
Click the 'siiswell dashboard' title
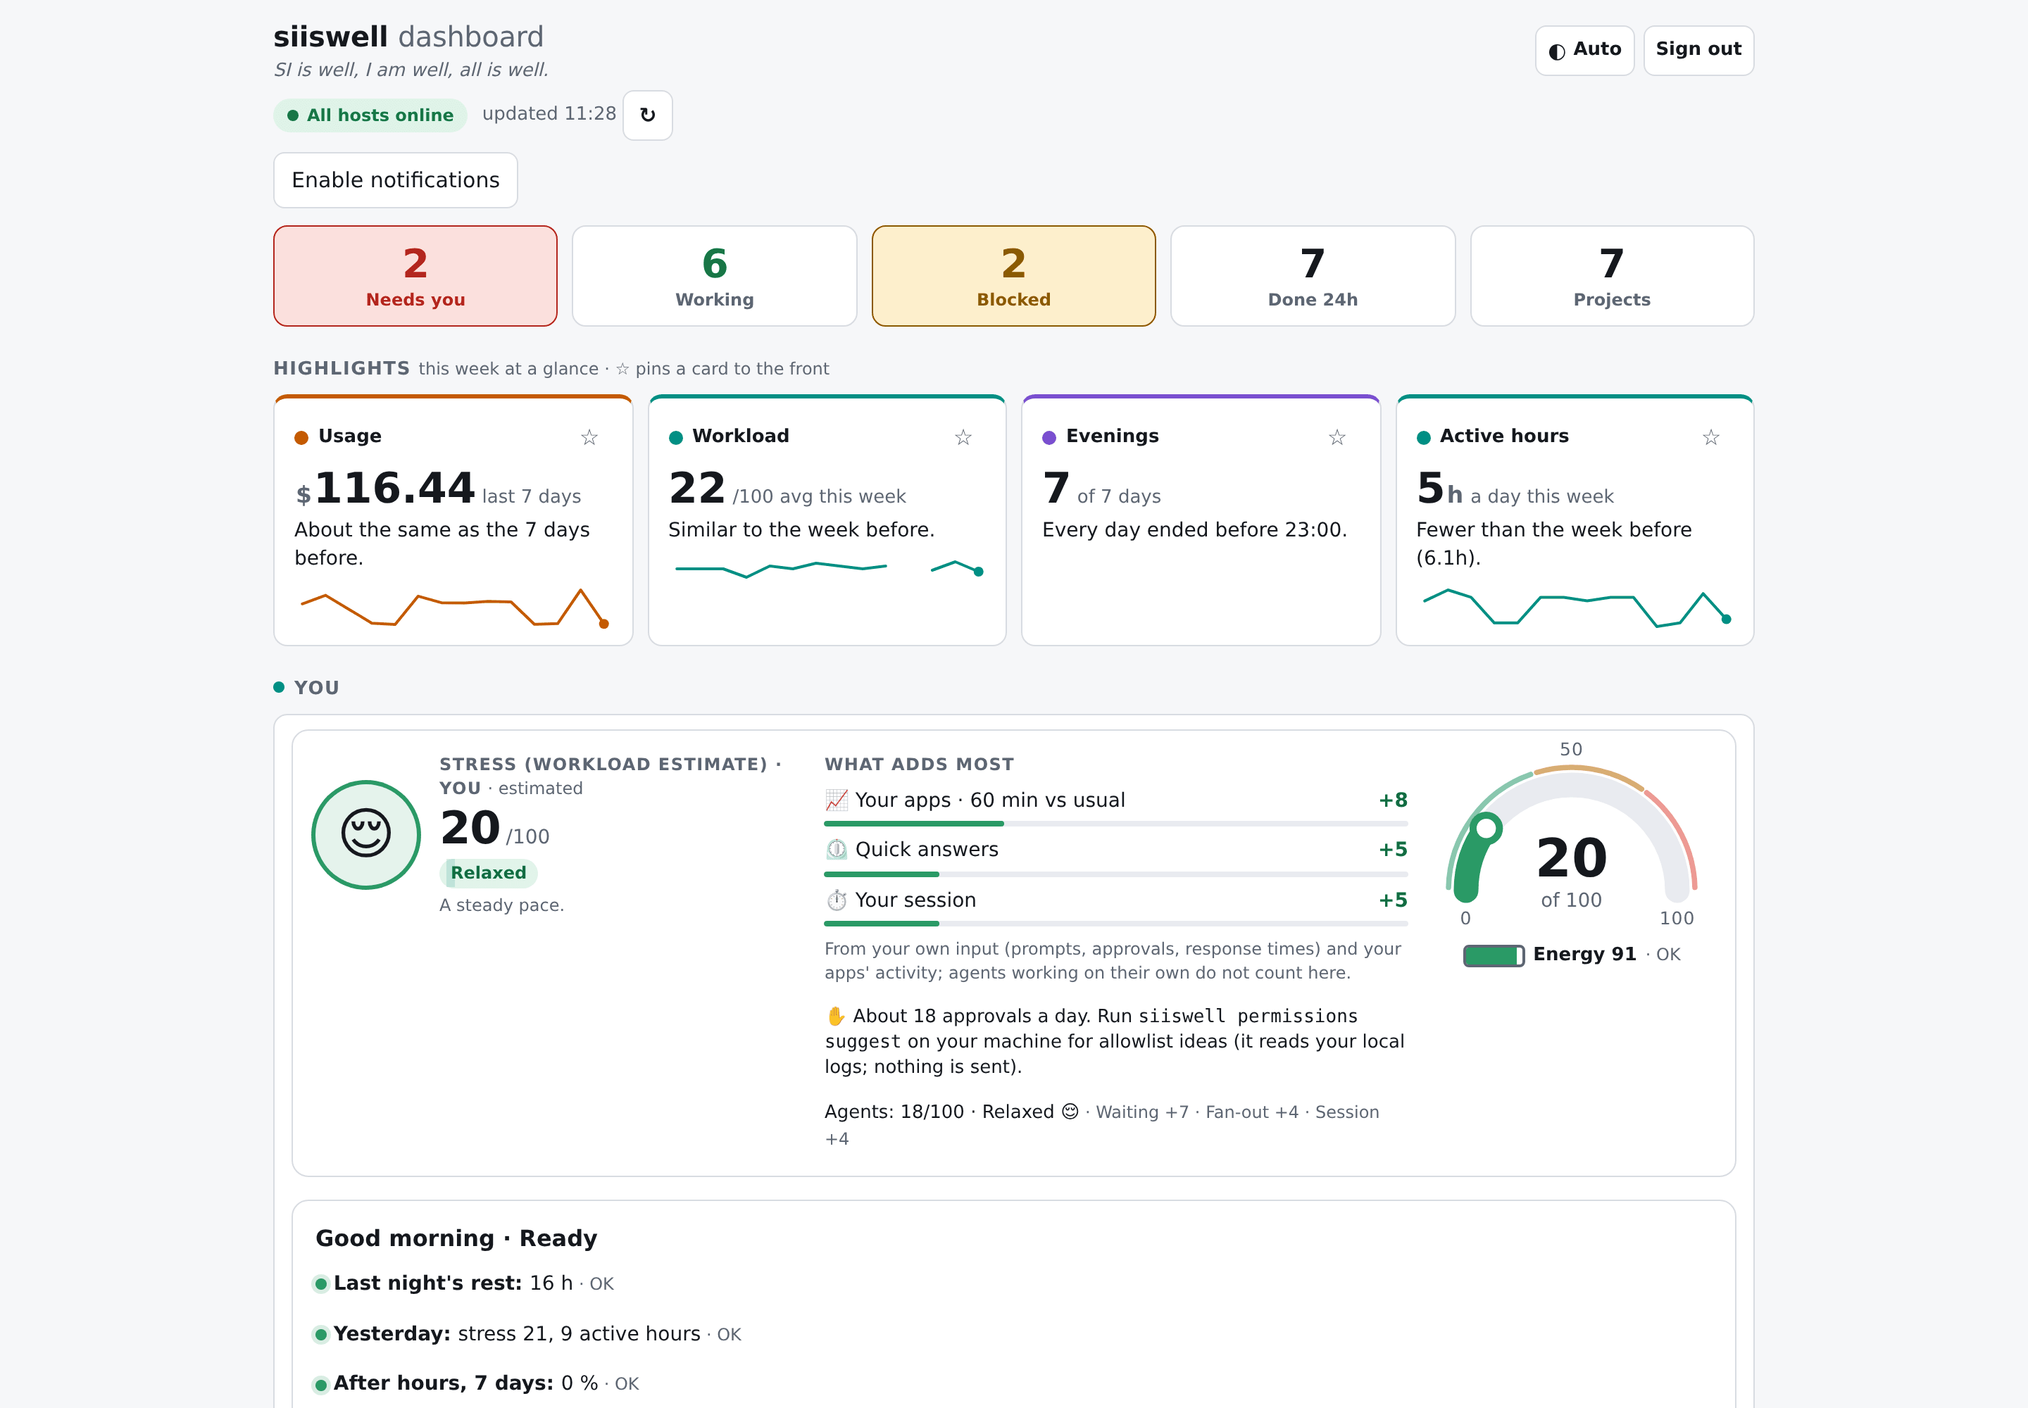pyautogui.click(x=408, y=36)
